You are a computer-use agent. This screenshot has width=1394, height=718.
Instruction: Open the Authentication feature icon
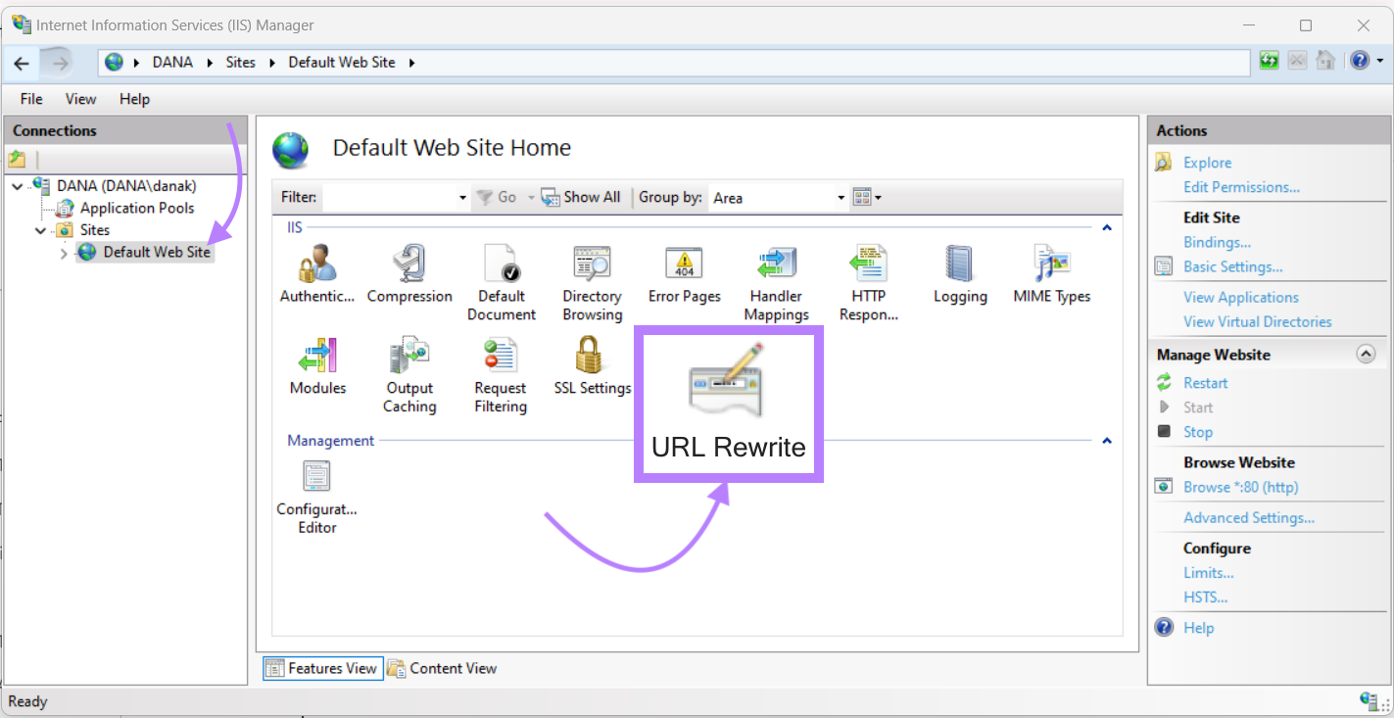316,266
